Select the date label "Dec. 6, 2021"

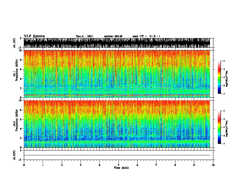pos(85,36)
